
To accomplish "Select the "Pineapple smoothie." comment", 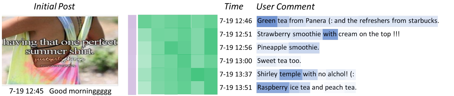I will [288, 48].
